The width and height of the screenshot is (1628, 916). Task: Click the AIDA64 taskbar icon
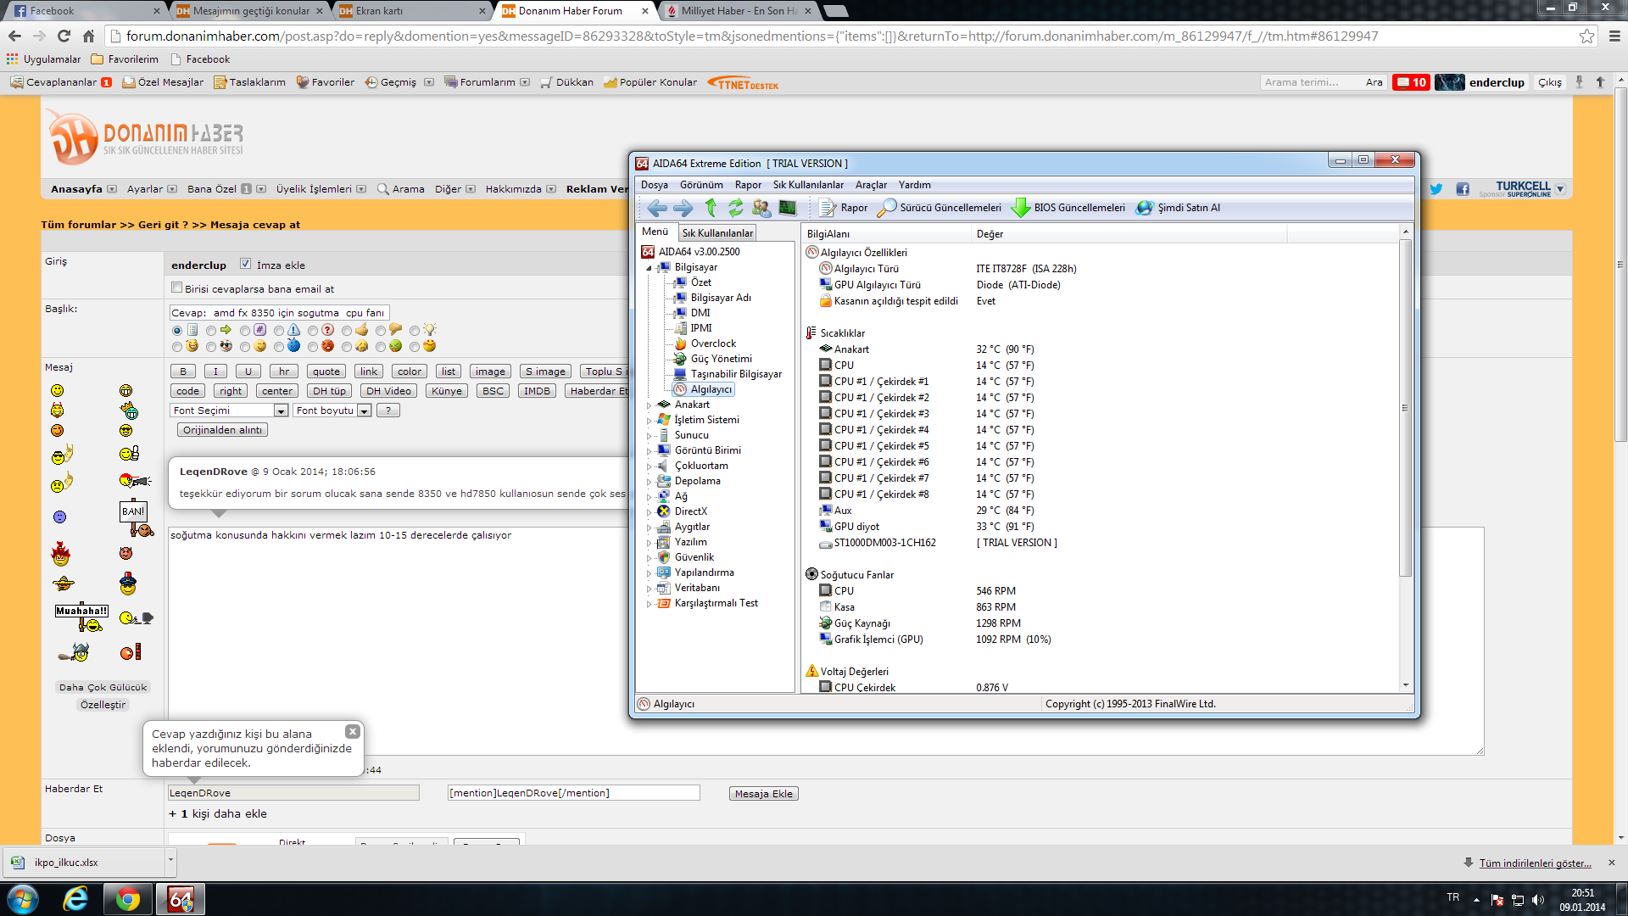181,899
